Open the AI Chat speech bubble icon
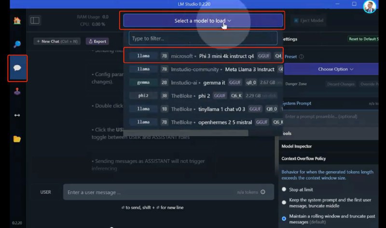Viewport: 386px width, 228px height. point(17,68)
